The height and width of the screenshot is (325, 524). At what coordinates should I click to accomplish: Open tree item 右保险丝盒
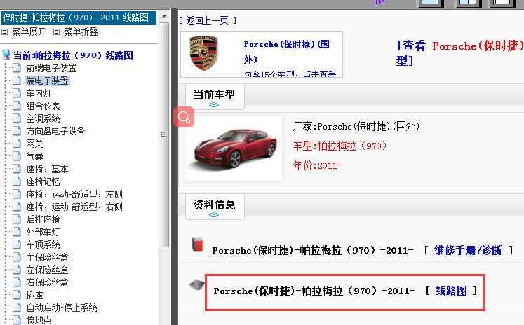47,282
